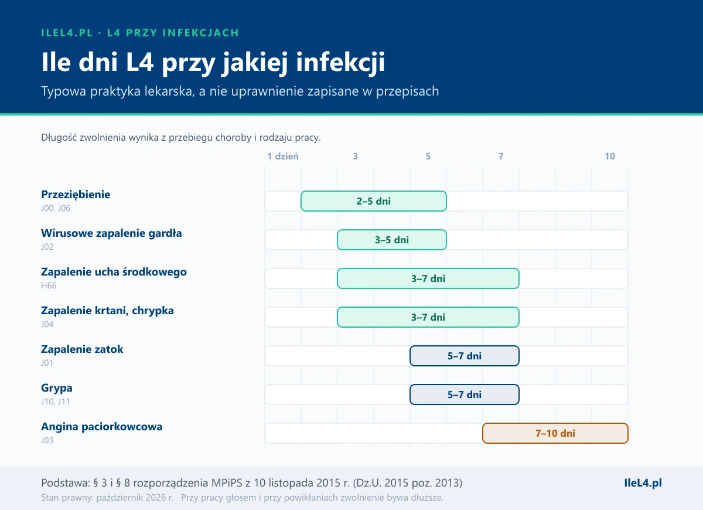Viewport: 703px width, 510px height.
Task: Click the axis label 5
Action: [428, 157]
